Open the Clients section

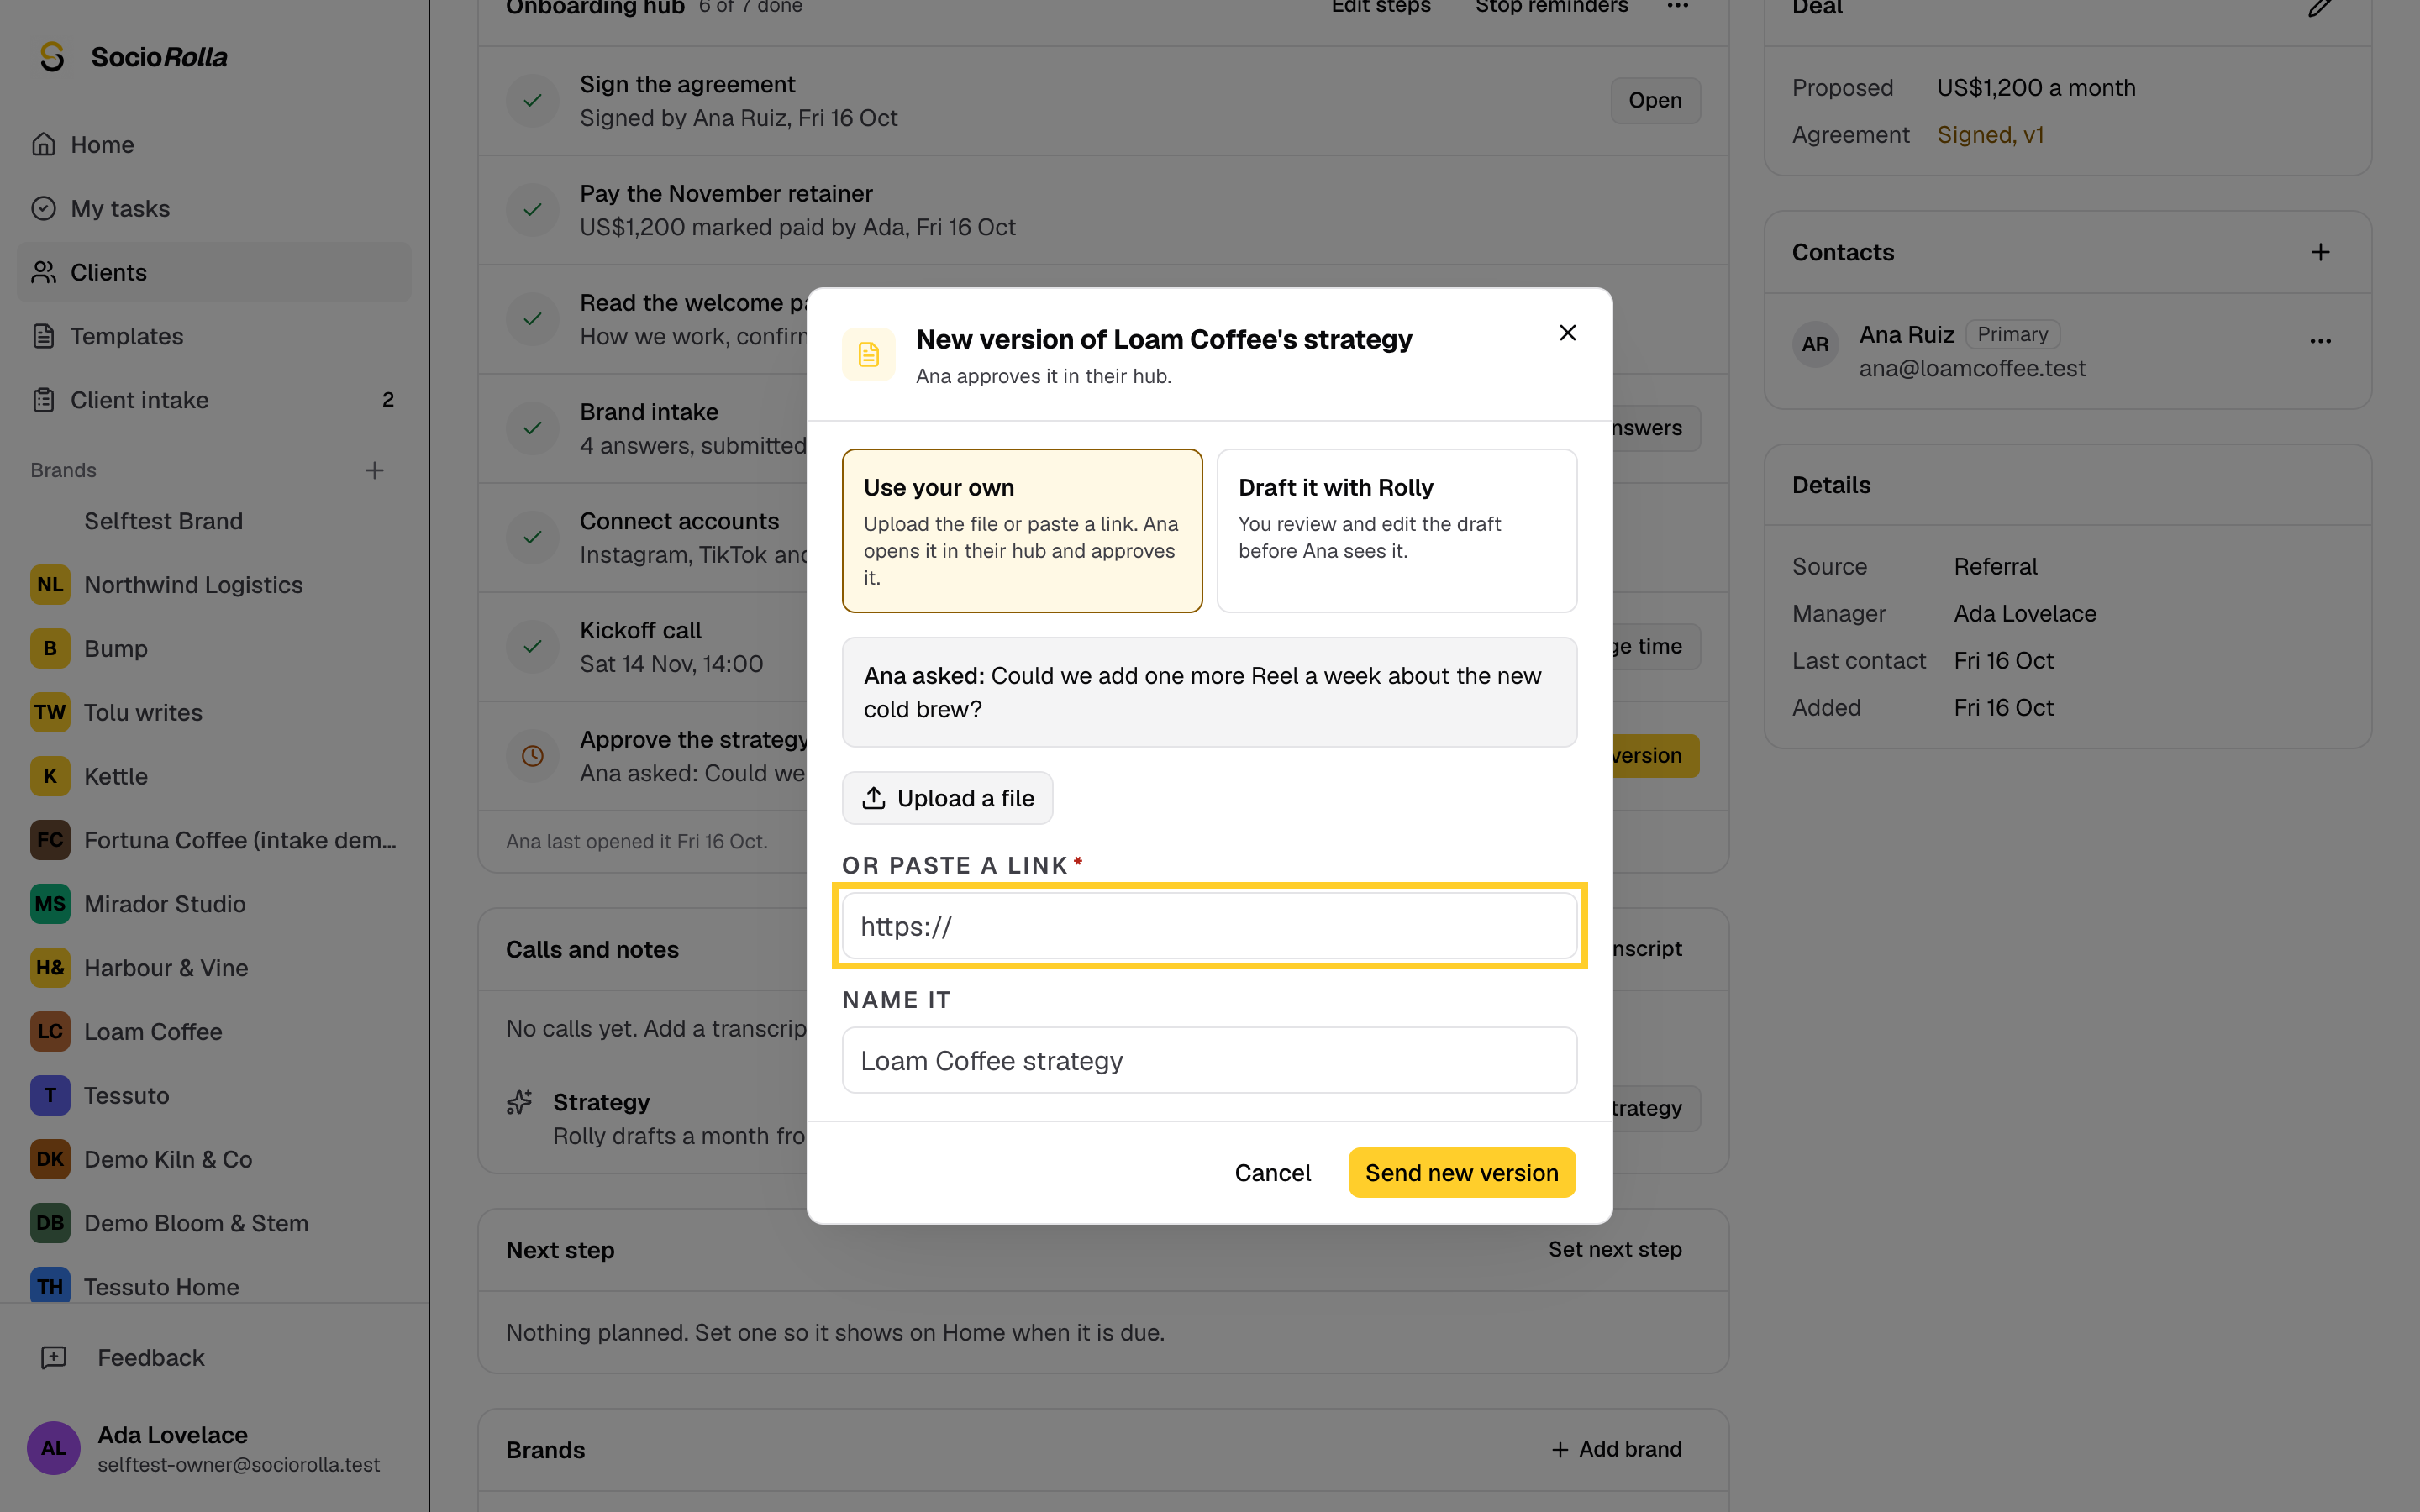click(214, 272)
